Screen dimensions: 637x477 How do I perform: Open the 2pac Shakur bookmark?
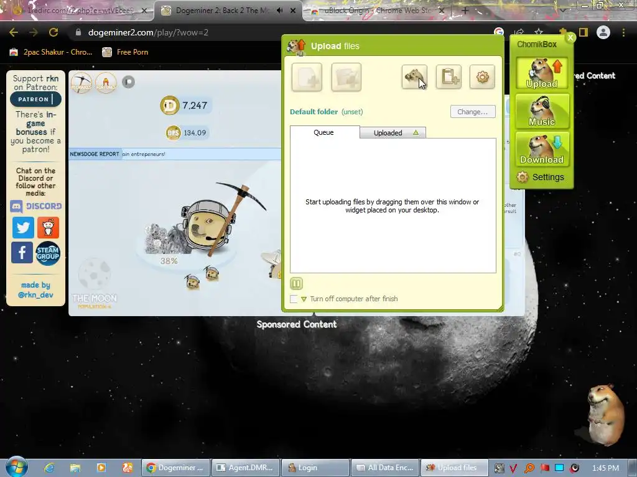click(x=51, y=52)
